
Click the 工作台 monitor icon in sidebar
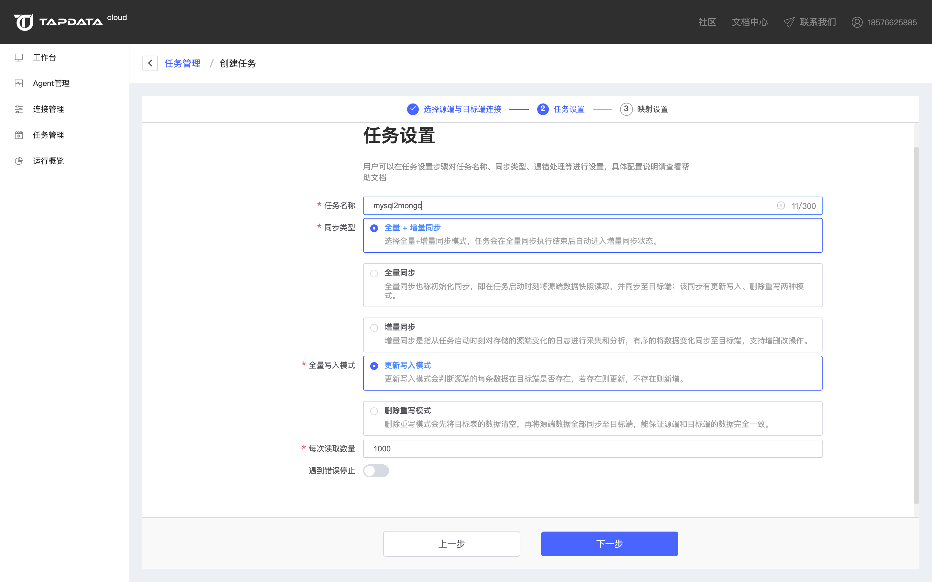tap(19, 58)
